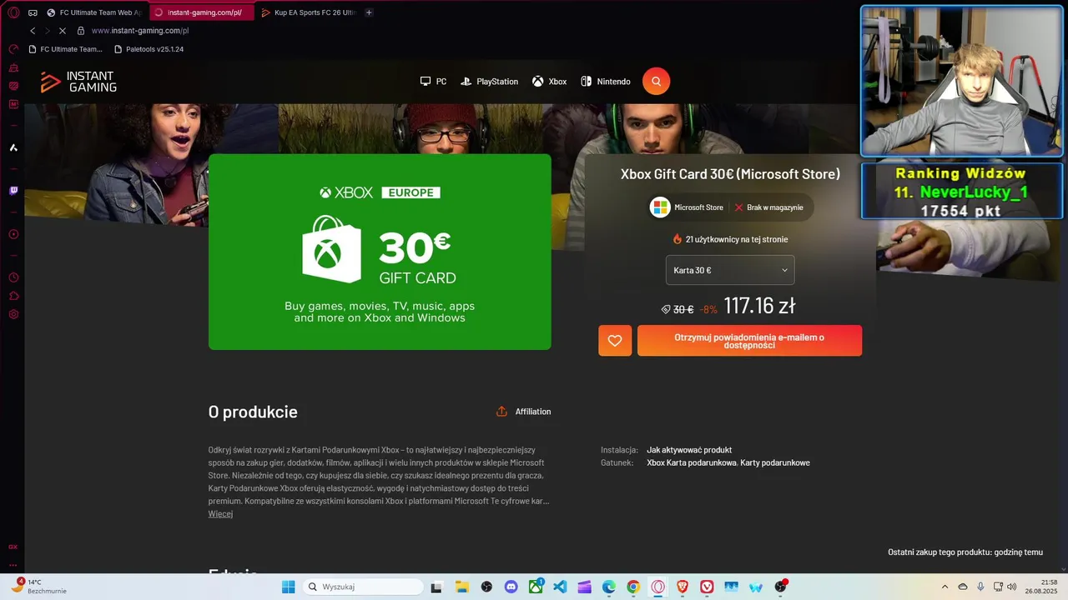
Task: Open Windows Start menu
Action: tap(288, 587)
